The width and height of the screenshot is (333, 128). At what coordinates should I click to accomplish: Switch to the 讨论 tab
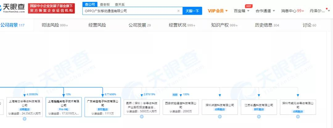click(310, 25)
